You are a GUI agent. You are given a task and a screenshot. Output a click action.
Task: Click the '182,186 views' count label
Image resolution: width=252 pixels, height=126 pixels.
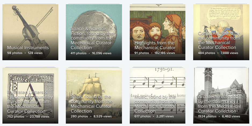[165, 53]
